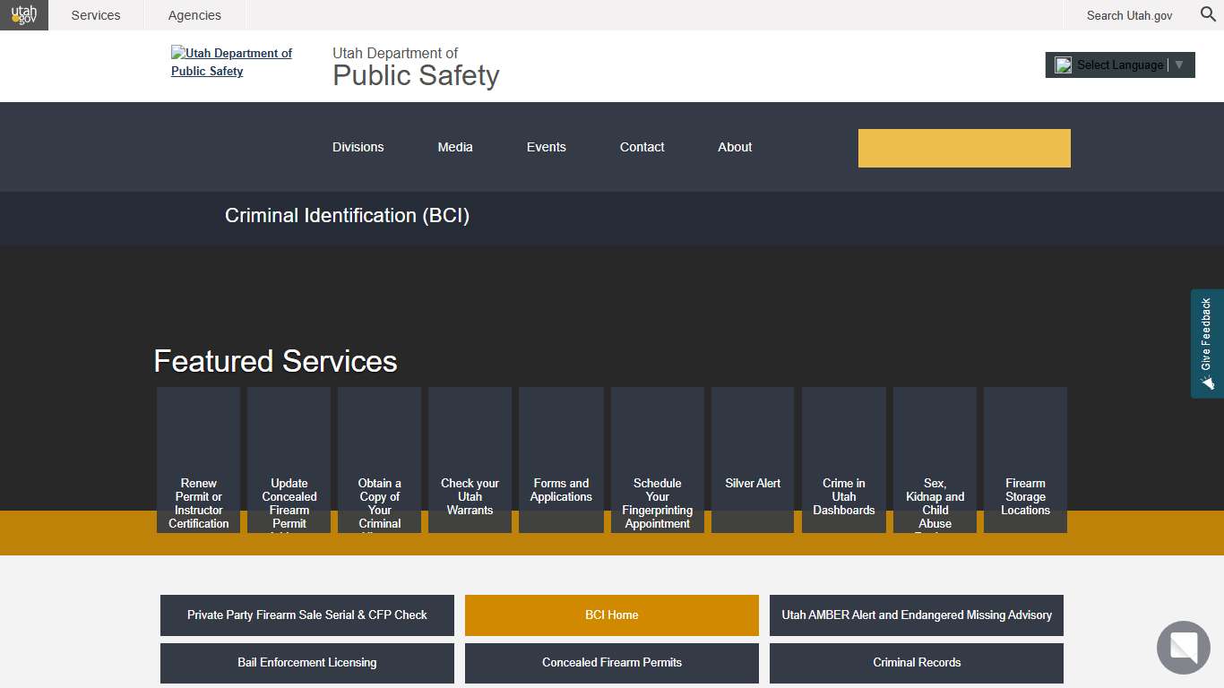Select Firearm Storage Locations tile
Viewport: 1224px width, 688px height.
(x=1025, y=460)
